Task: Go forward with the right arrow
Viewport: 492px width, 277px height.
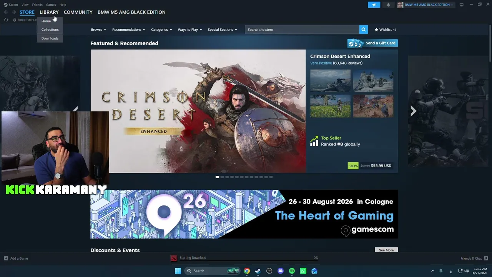Action: [14, 12]
